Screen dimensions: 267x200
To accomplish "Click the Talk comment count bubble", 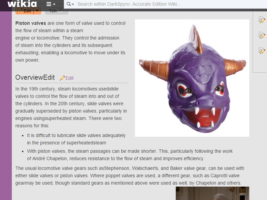I will point(60,11).
